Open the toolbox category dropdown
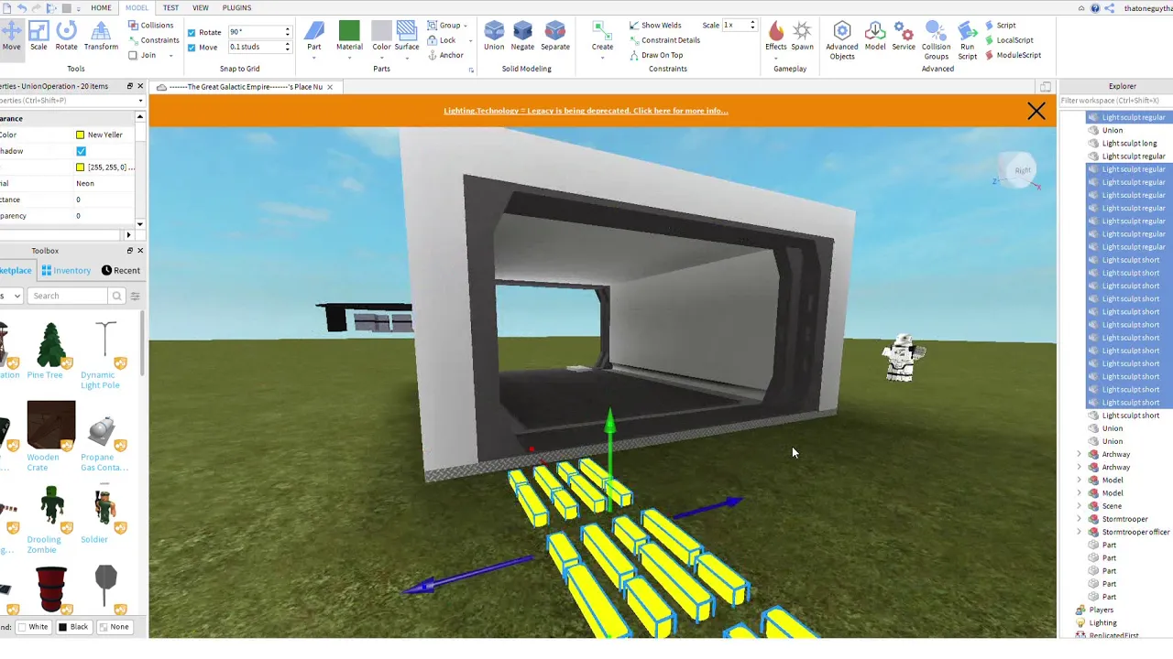 click(x=11, y=296)
